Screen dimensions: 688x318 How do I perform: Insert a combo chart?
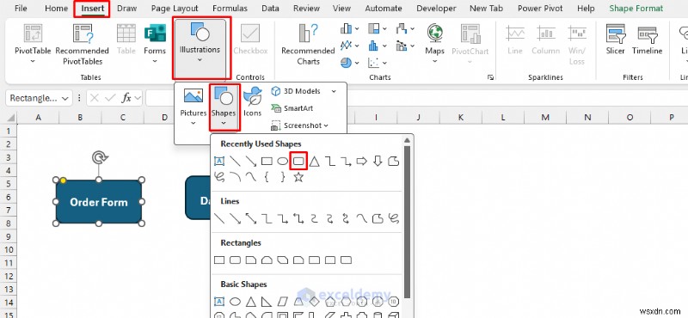pyautogui.click(x=402, y=46)
